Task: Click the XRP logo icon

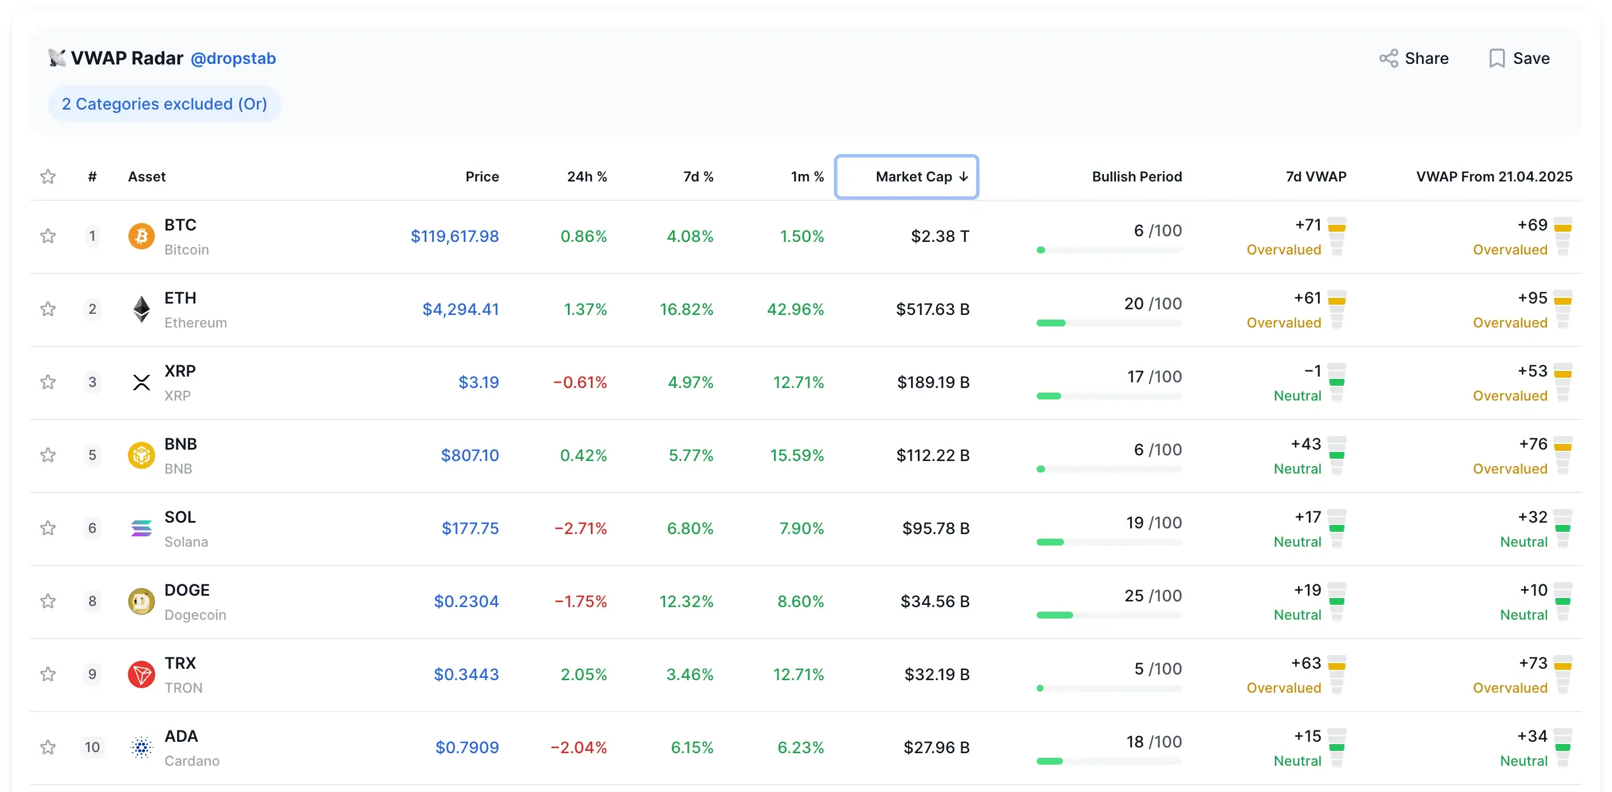Action: [x=142, y=382]
